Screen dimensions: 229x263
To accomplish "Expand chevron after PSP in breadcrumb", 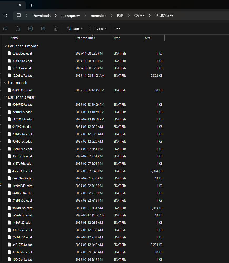I will point(129,16).
